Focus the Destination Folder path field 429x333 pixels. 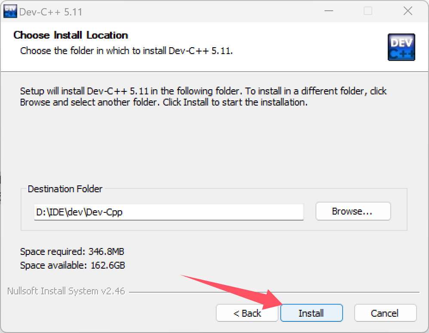click(x=169, y=212)
